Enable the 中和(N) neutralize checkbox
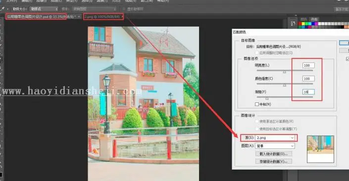Image resolution: width=349 pixels, height=181 pixels. coord(257,104)
